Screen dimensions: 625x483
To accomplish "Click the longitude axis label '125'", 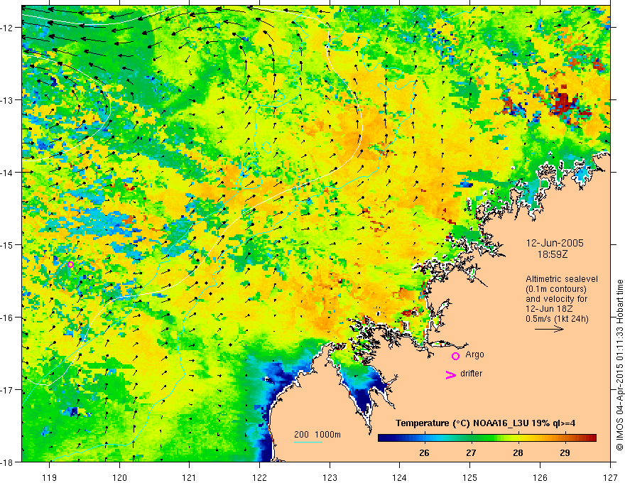I will click(x=470, y=477).
